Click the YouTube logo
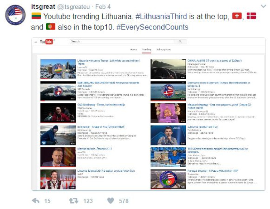Image resolution: width=270 pixels, height=209 pixels. pos(47,42)
